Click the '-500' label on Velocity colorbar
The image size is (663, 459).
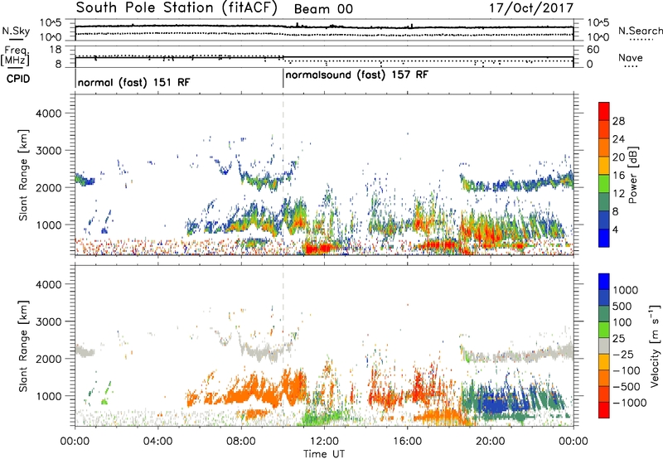(627, 386)
